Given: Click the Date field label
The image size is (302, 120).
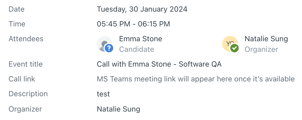Looking at the screenshot, I should 16,9.
